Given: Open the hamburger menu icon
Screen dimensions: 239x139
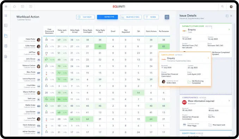Looking at the screenshot, I should point(6,7).
